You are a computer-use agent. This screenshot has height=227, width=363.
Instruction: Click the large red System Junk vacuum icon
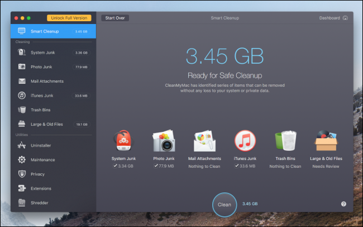pyautogui.click(x=123, y=140)
